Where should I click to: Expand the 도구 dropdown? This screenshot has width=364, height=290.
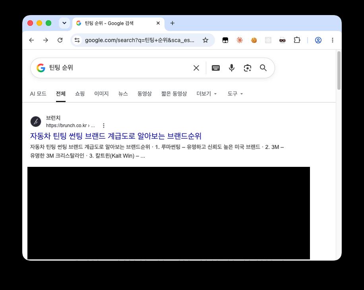[x=235, y=94]
